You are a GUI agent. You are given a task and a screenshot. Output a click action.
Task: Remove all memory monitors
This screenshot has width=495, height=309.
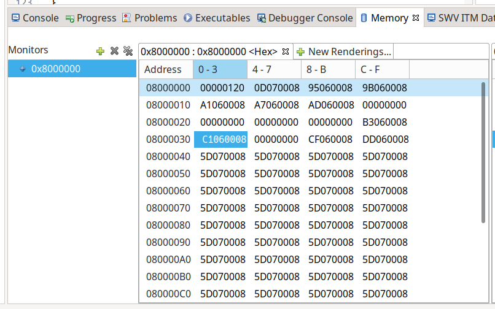point(128,51)
